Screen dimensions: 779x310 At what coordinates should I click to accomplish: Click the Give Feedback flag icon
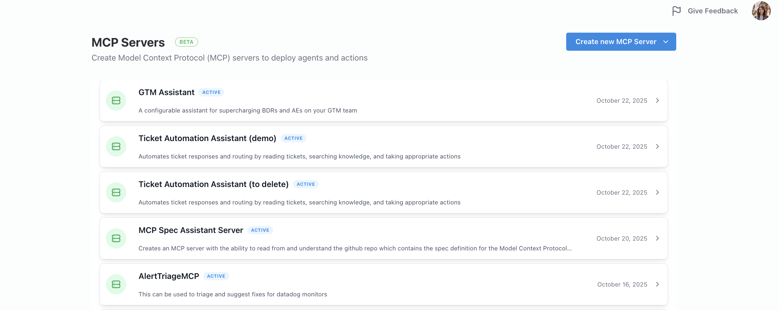(x=676, y=11)
